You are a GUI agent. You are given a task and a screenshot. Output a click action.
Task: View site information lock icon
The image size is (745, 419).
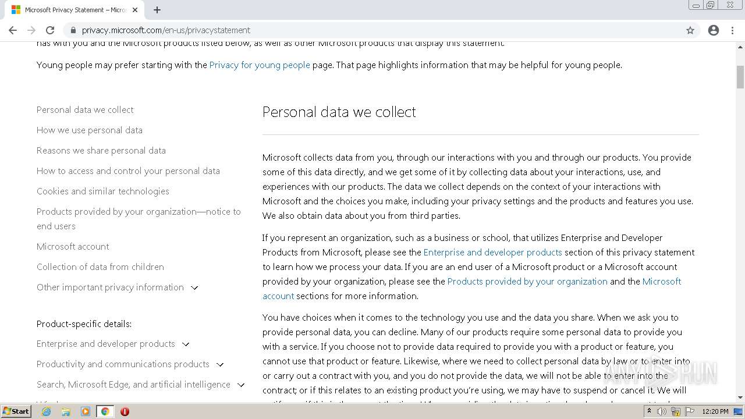73,30
